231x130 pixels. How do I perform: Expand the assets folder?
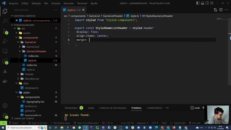point(16,33)
